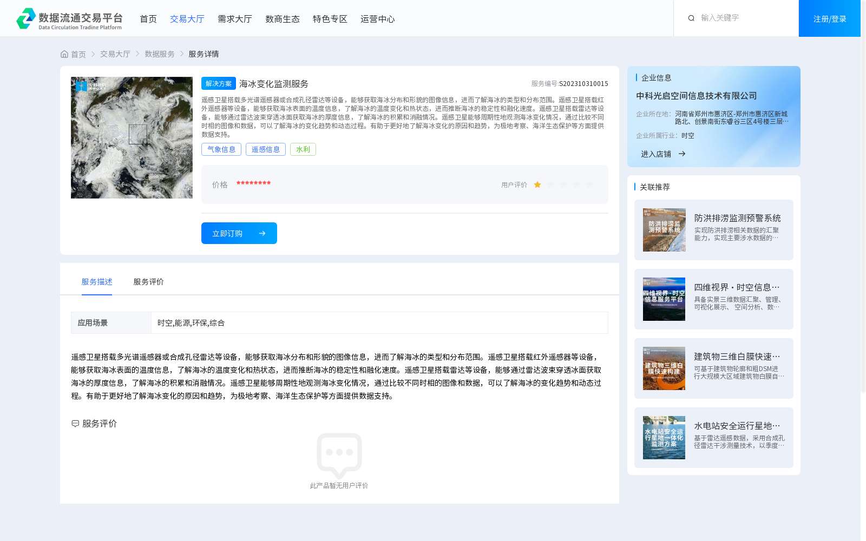Click the 遥感信息 tag
The width and height of the screenshot is (866, 541).
click(x=266, y=149)
